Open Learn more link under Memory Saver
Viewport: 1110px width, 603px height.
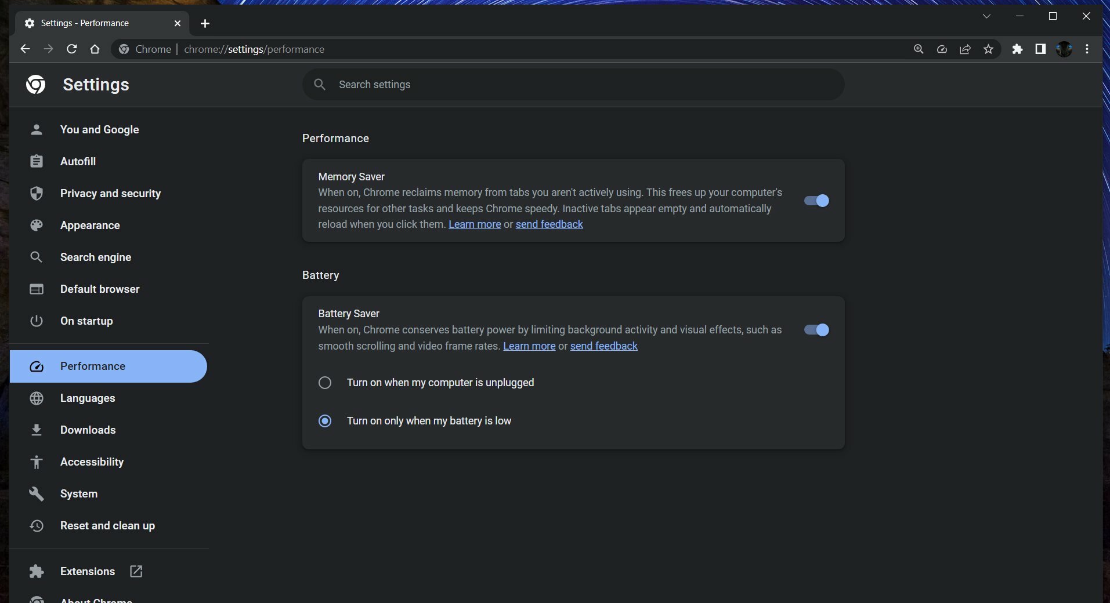pos(475,224)
